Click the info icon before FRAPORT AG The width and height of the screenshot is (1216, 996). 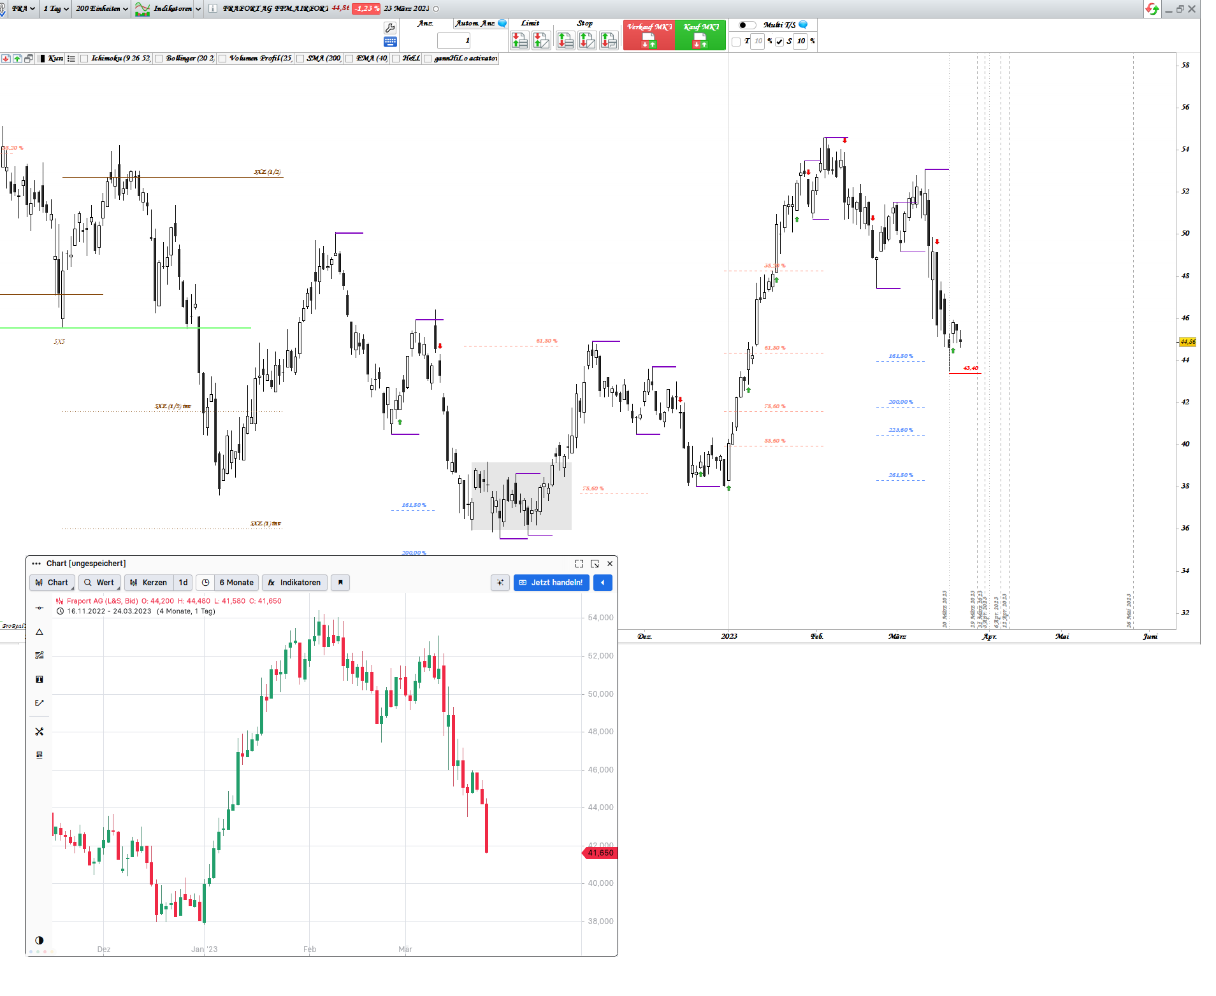pyautogui.click(x=213, y=9)
